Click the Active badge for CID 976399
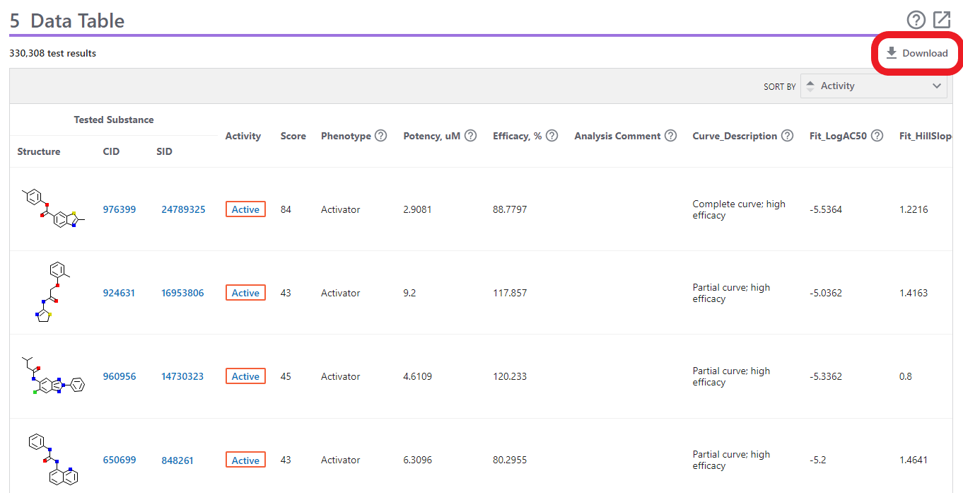This screenshot has width=963, height=493. coord(245,209)
